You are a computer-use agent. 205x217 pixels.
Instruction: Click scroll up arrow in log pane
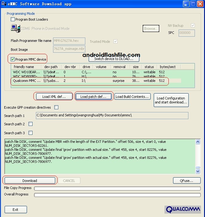tap(198, 142)
